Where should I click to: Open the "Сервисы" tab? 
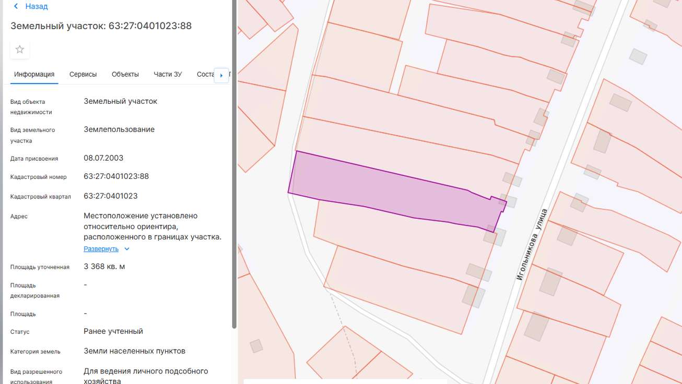pyautogui.click(x=83, y=74)
